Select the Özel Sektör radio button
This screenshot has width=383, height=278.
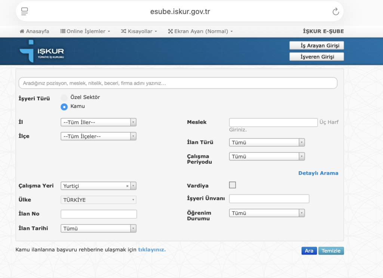64,97
